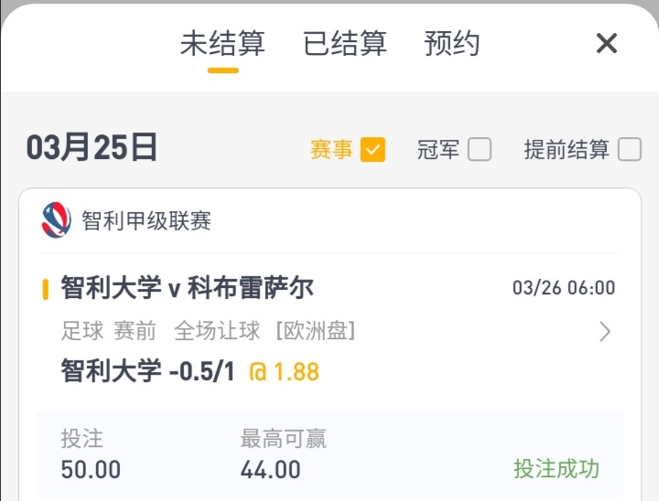
Task: Enable the 冠军 checkbox
Action: click(480, 150)
